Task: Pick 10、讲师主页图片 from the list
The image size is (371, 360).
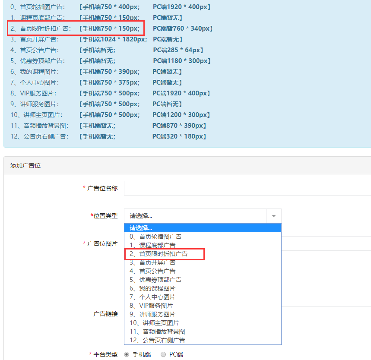Action: [203, 323]
